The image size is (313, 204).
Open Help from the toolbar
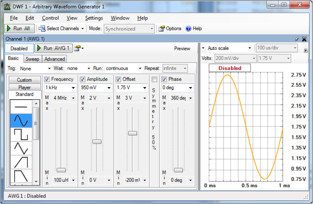click(193, 28)
